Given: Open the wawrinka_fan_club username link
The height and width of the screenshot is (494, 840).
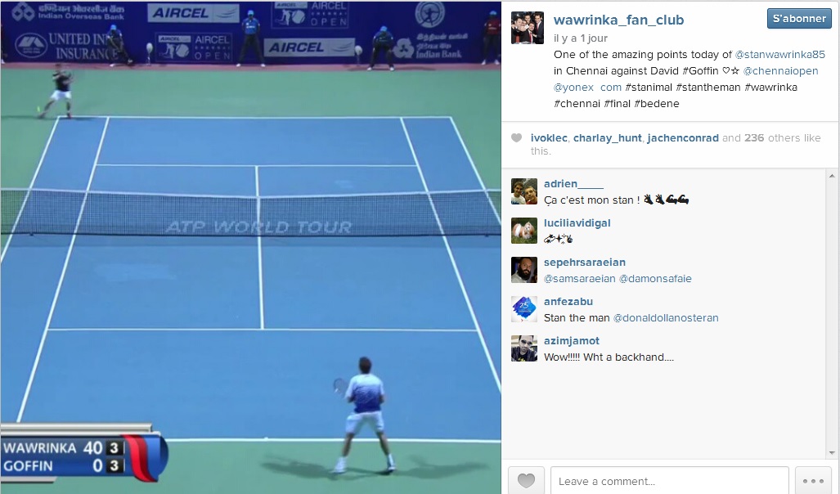Looking at the screenshot, I should (618, 20).
